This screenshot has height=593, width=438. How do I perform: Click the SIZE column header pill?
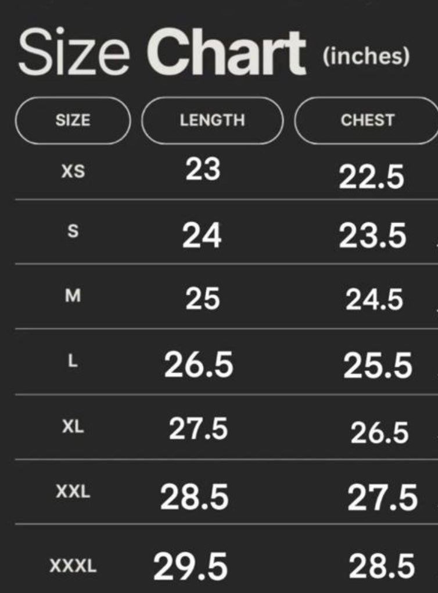73,120
